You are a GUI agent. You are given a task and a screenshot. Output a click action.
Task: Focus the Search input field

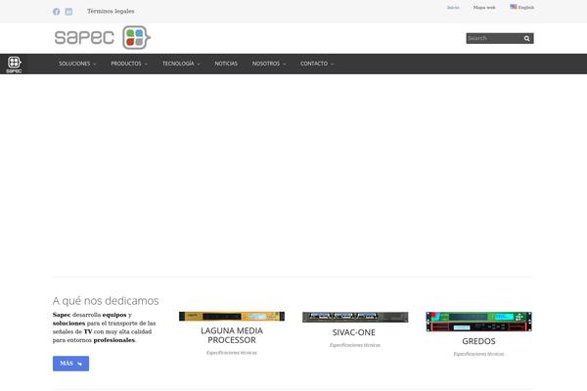tap(494, 38)
